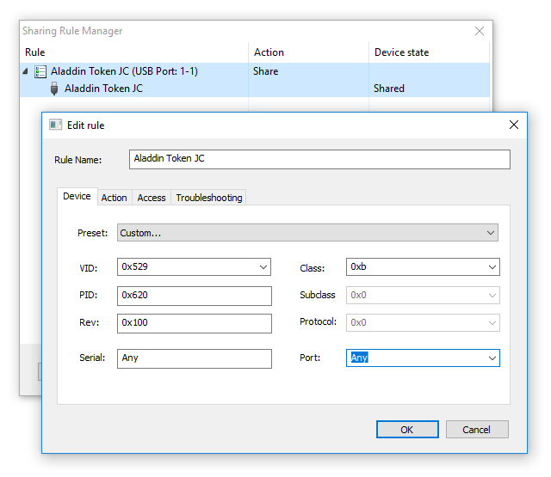Click the OK button

click(x=407, y=430)
